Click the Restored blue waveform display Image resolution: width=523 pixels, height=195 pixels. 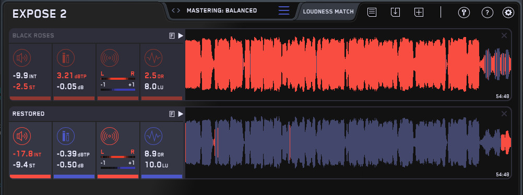pyautogui.click(x=349, y=143)
